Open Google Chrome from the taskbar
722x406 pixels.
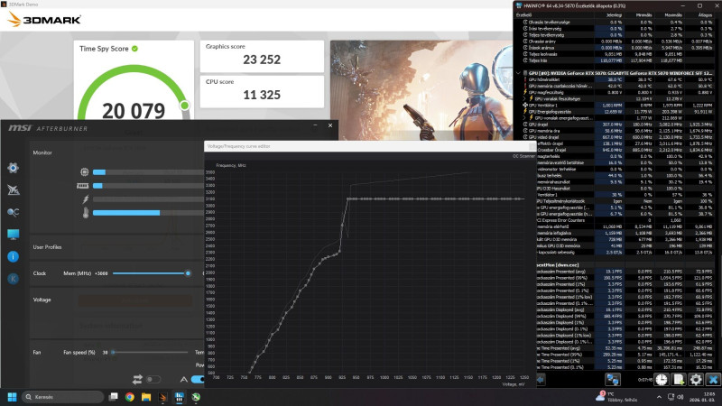129,397
